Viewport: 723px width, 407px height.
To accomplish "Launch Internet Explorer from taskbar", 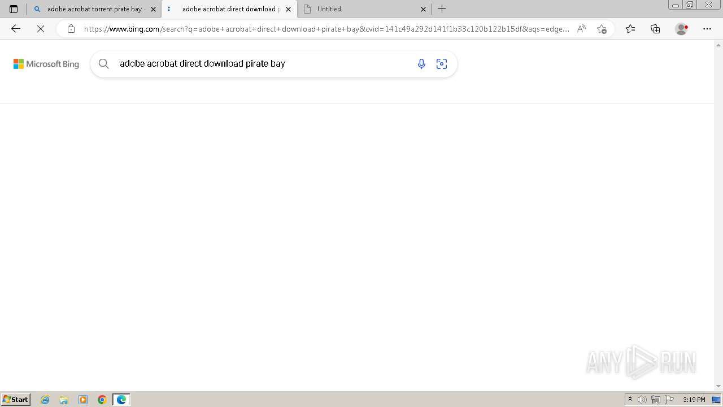I will (45, 400).
